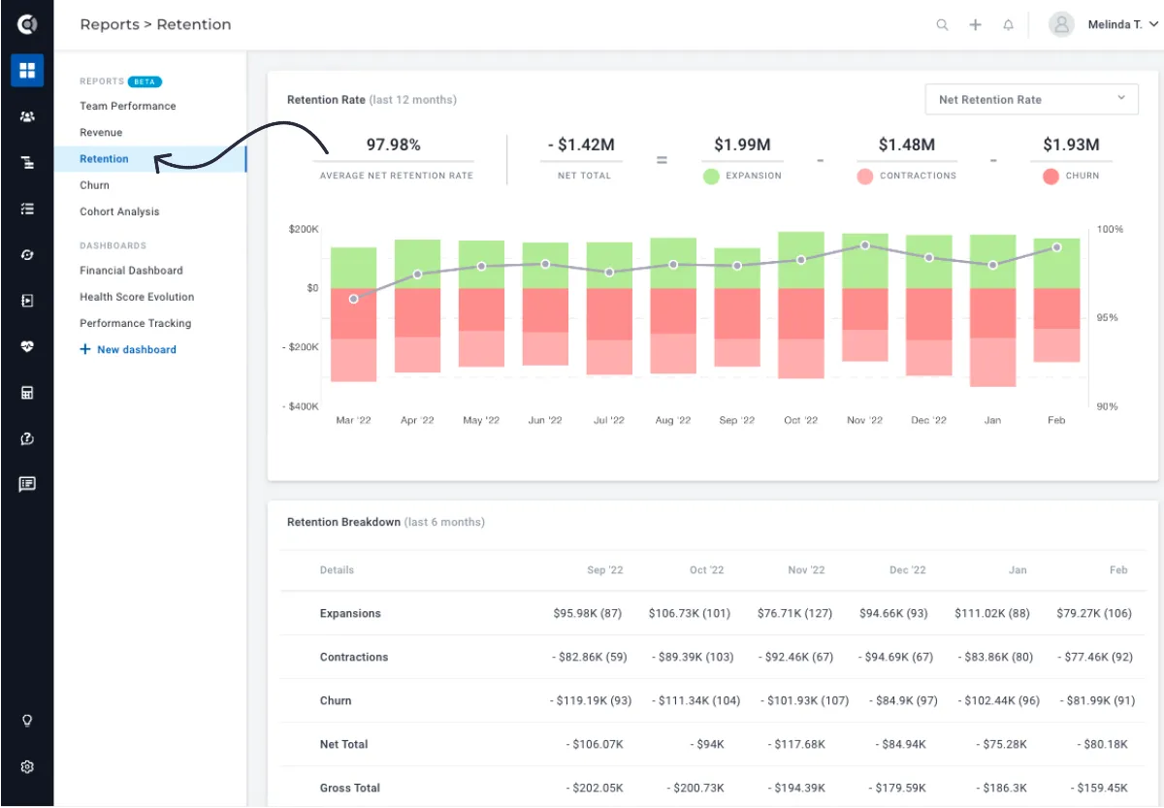This screenshot has height=808, width=1164.
Task: Open settings gear icon in sidebar
Action: 27,766
